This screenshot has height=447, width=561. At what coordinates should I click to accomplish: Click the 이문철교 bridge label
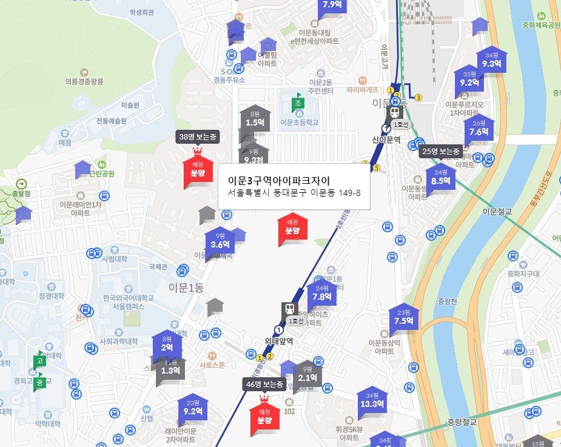pyautogui.click(x=497, y=212)
